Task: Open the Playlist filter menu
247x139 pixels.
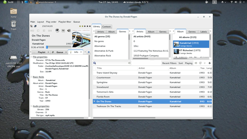Action: point(65,22)
